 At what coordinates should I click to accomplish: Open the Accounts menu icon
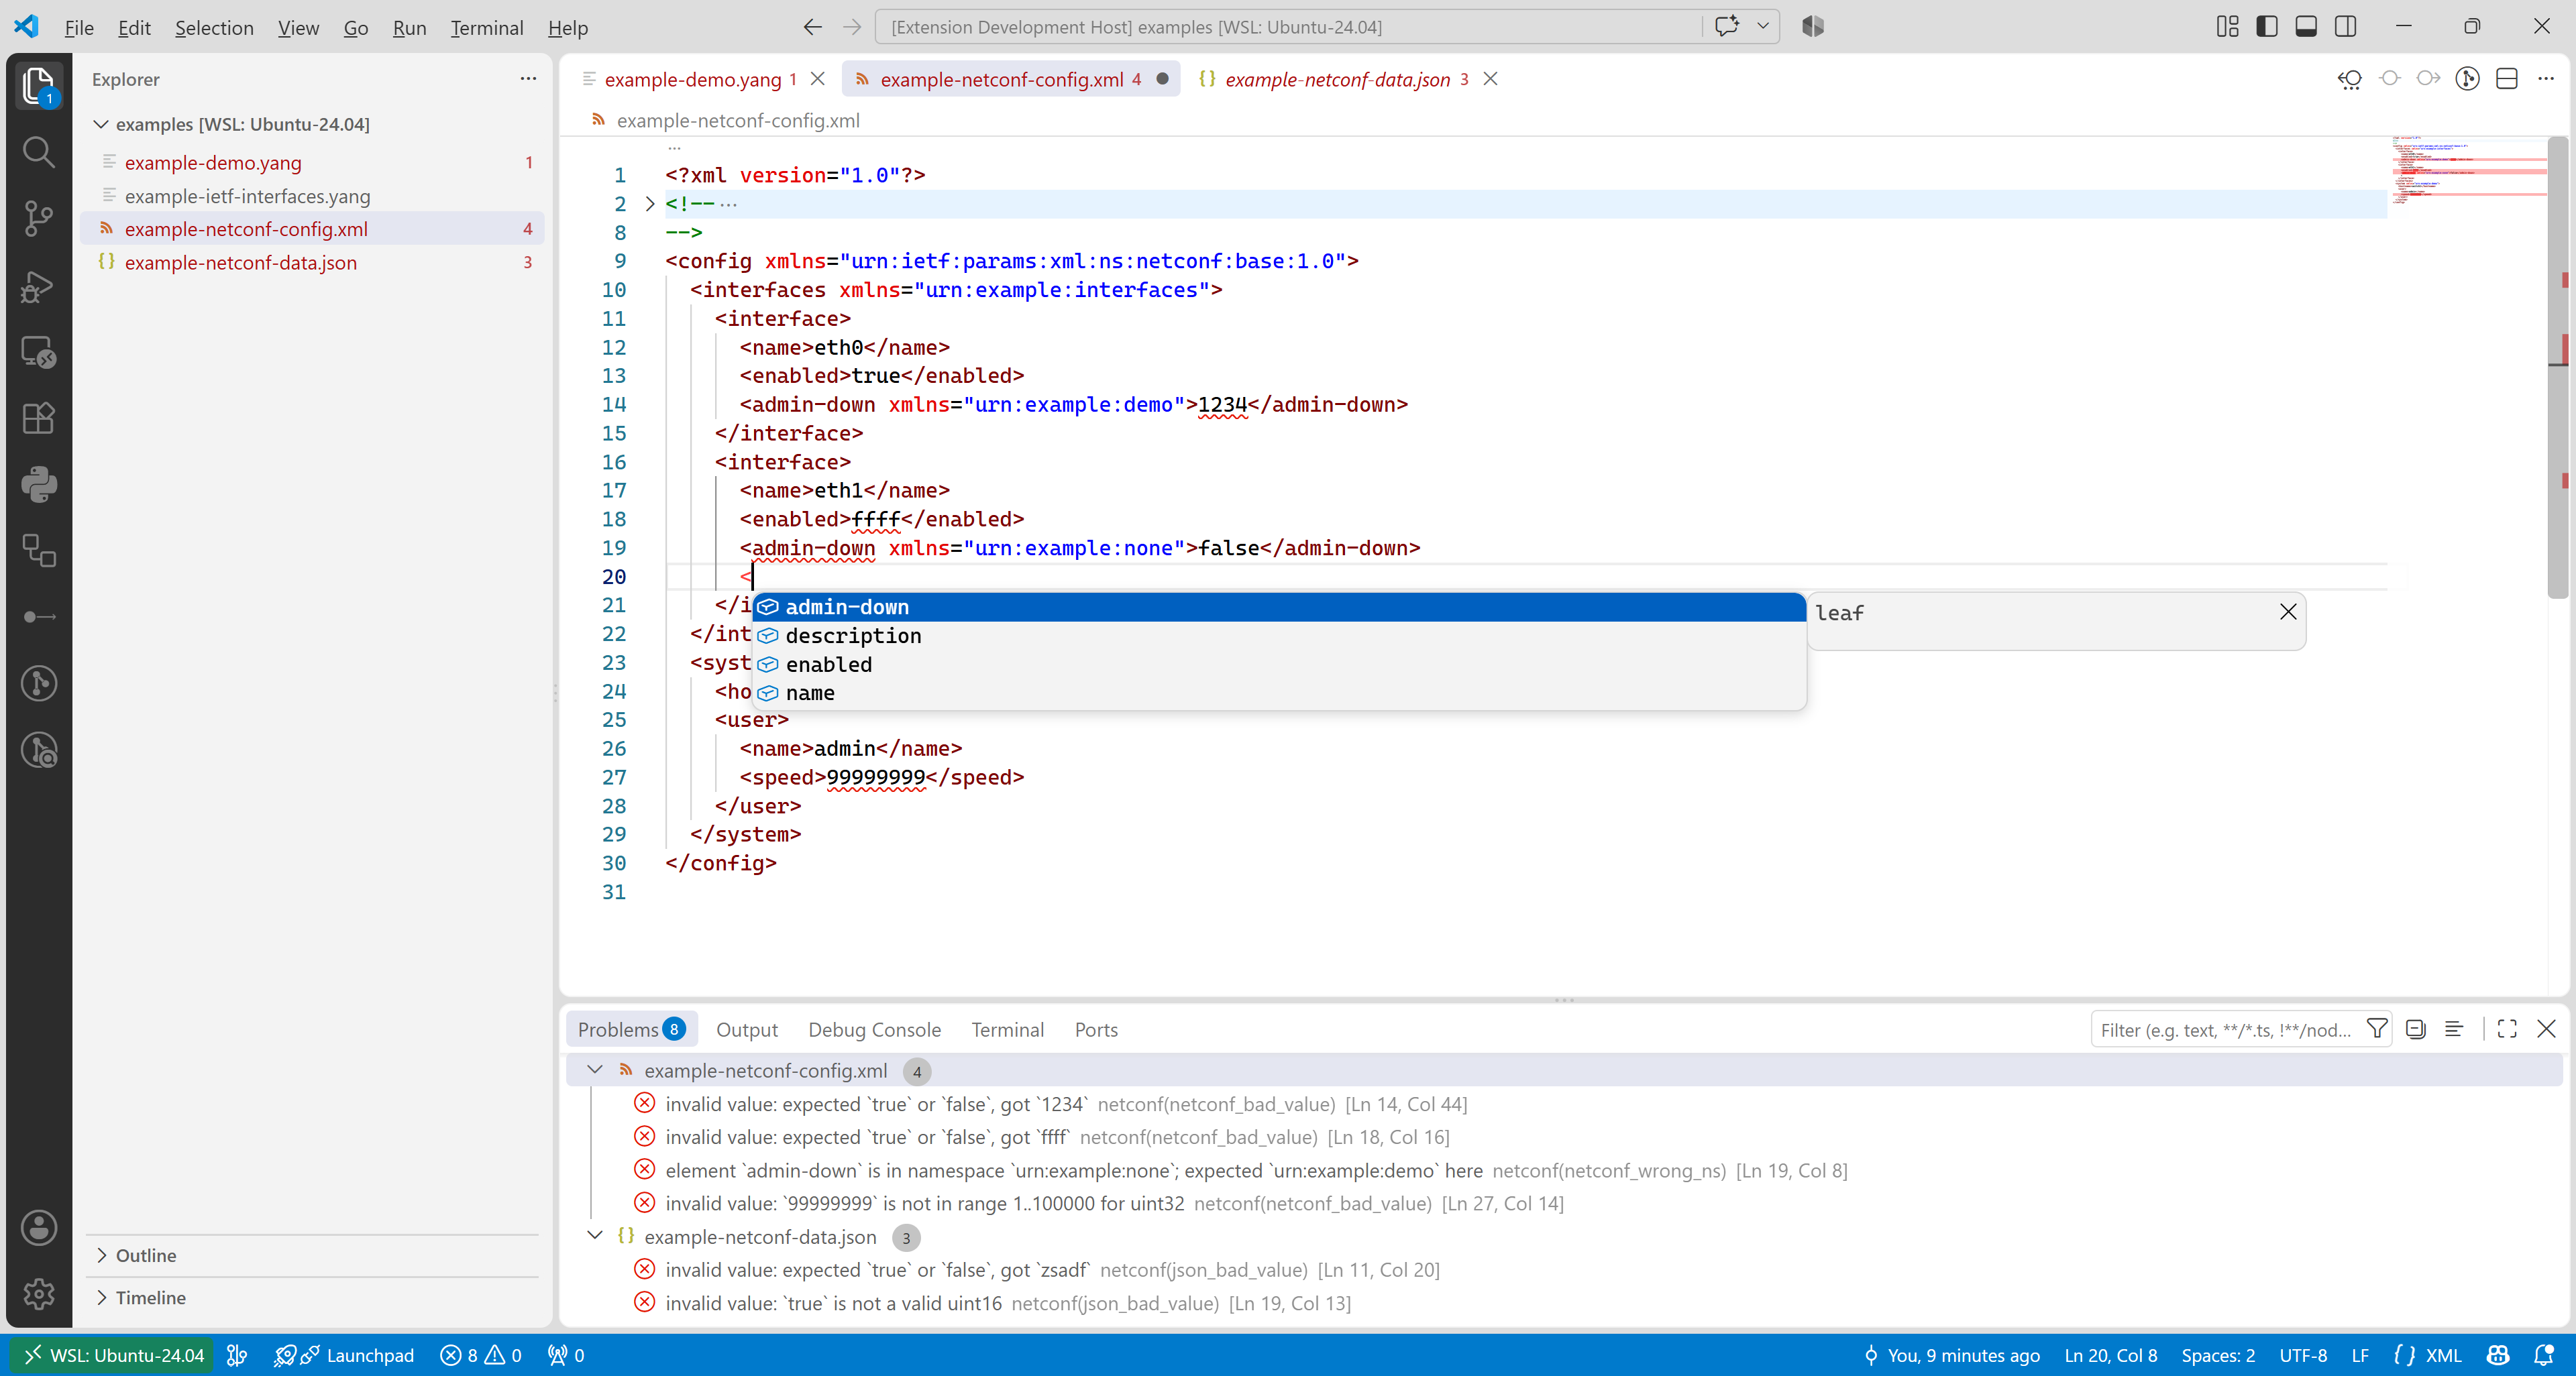38,1228
